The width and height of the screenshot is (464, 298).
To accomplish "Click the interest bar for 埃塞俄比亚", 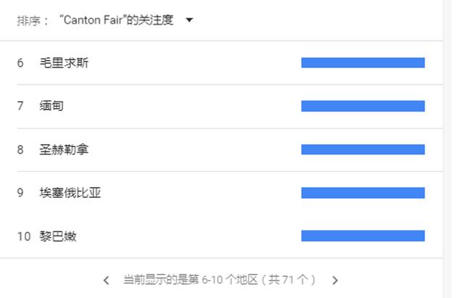I will (x=362, y=193).
